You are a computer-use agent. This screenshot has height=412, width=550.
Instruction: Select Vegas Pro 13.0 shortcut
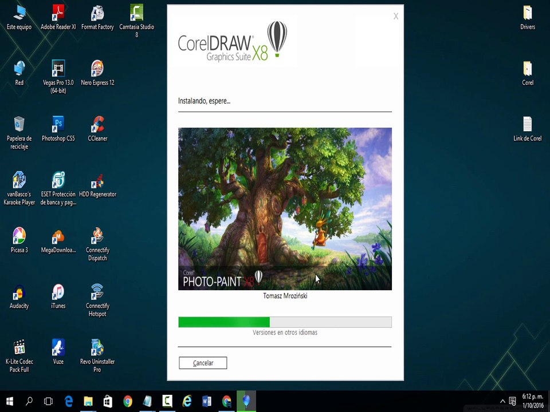[58, 77]
